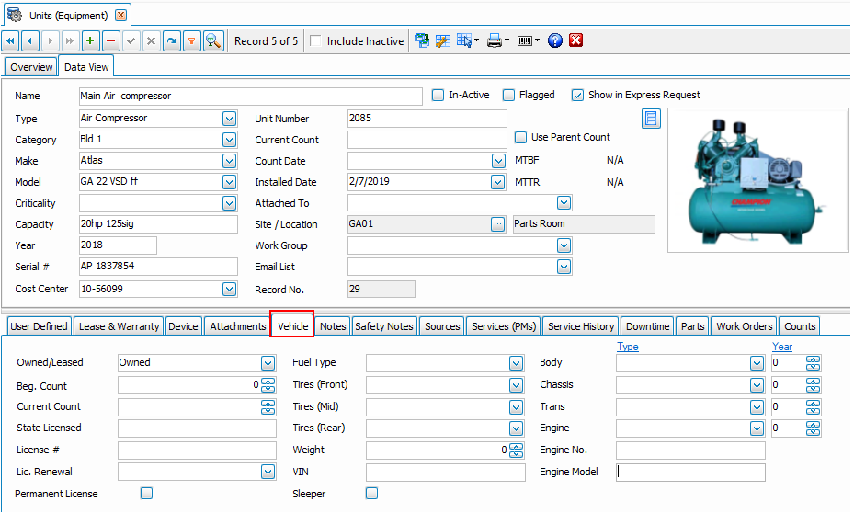Expand the Owned/Leased dropdown
Viewport: 854px width, 513px height.
pyautogui.click(x=268, y=363)
